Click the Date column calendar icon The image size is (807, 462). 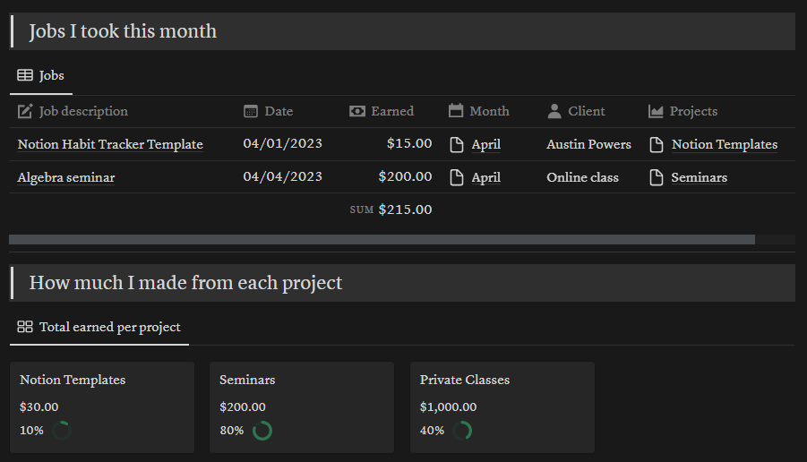pyautogui.click(x=251, y=112)
